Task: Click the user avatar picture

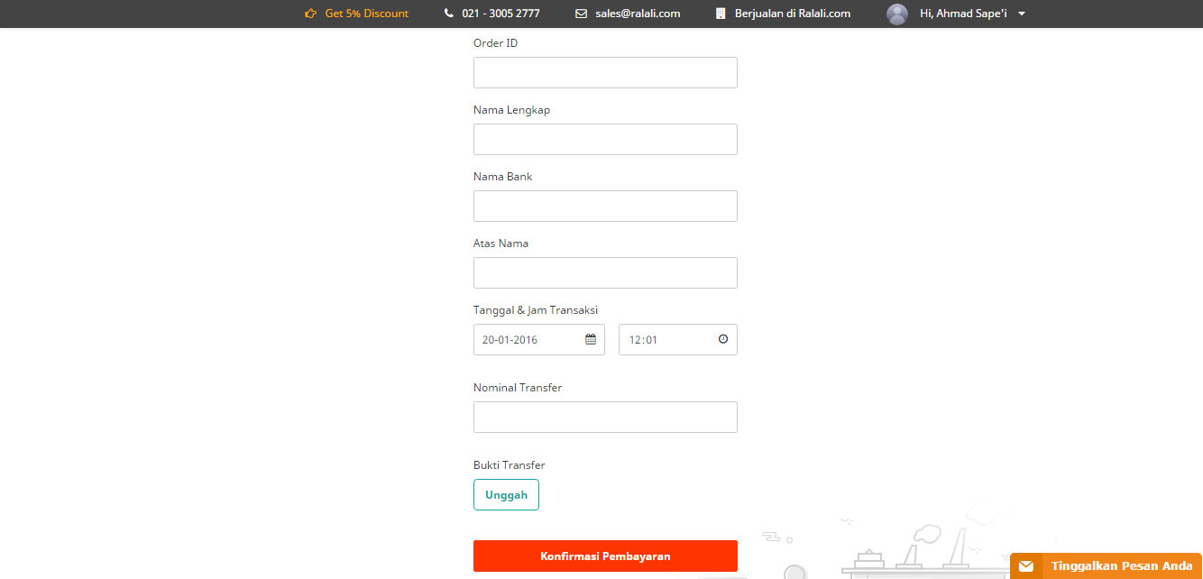Action: [896, 14]
